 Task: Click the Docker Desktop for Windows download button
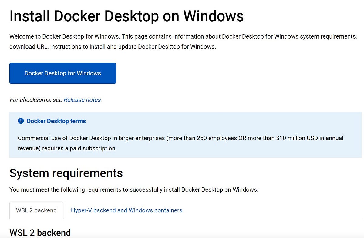pyautogui.click(x=62, y=73)
